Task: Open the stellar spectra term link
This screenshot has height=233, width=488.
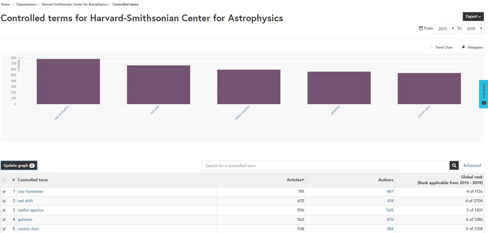Action: point(31,210)
